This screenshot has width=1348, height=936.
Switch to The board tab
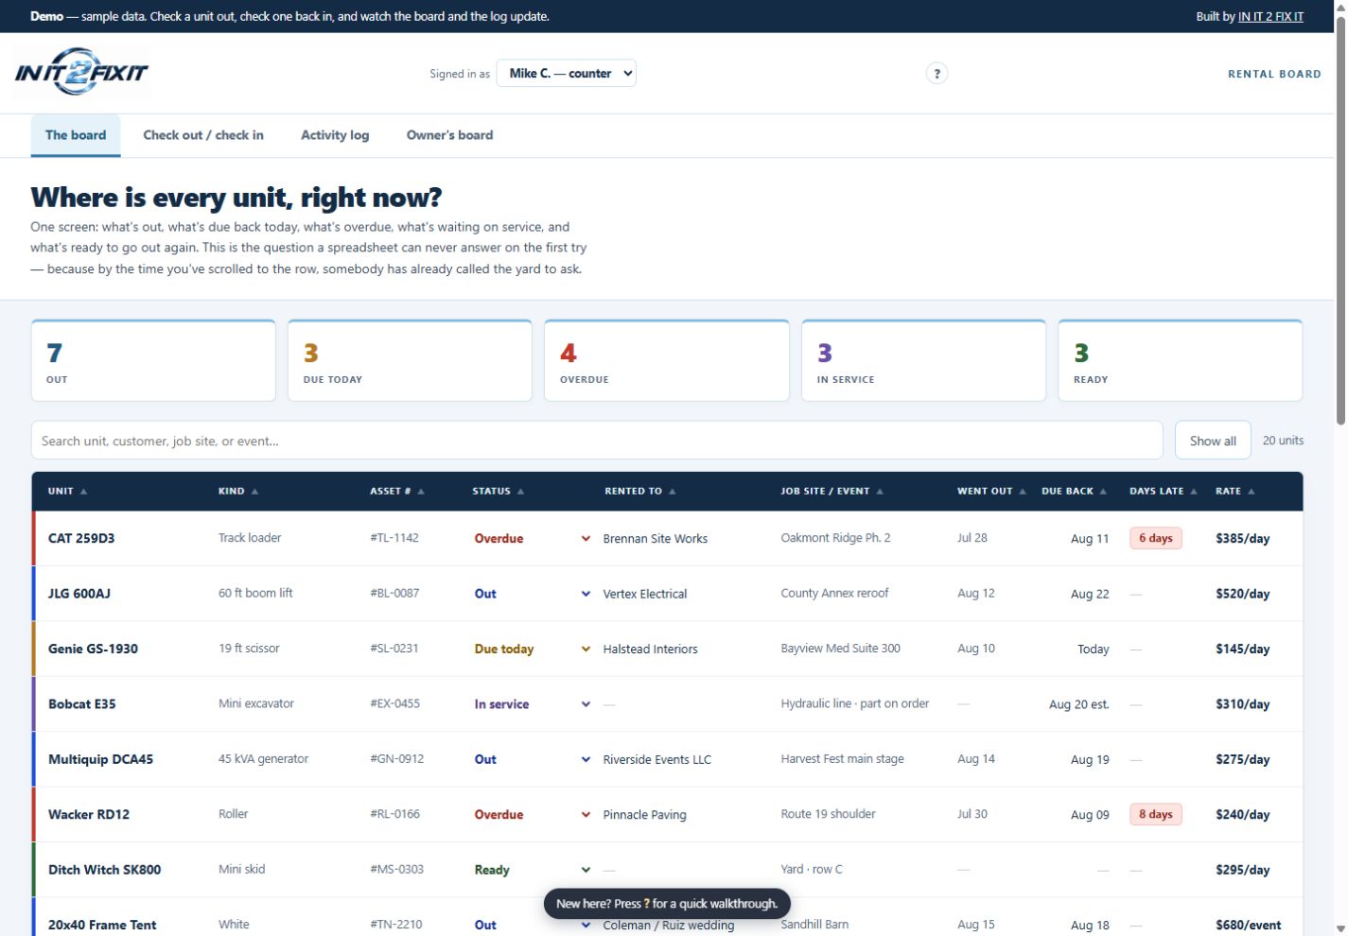[x=76, y=135]
